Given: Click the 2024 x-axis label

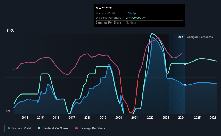Looking at the screenshot, I should click(181, 118).
